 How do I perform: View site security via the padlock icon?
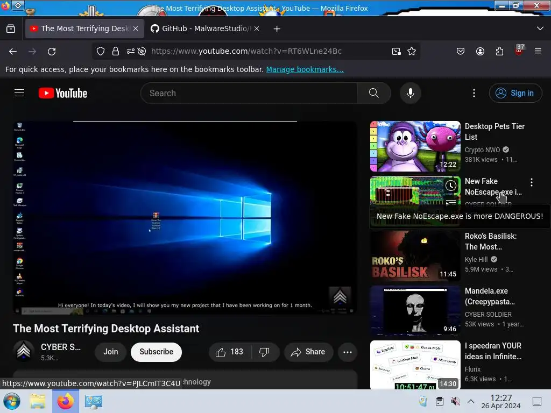tap(116, 51)
